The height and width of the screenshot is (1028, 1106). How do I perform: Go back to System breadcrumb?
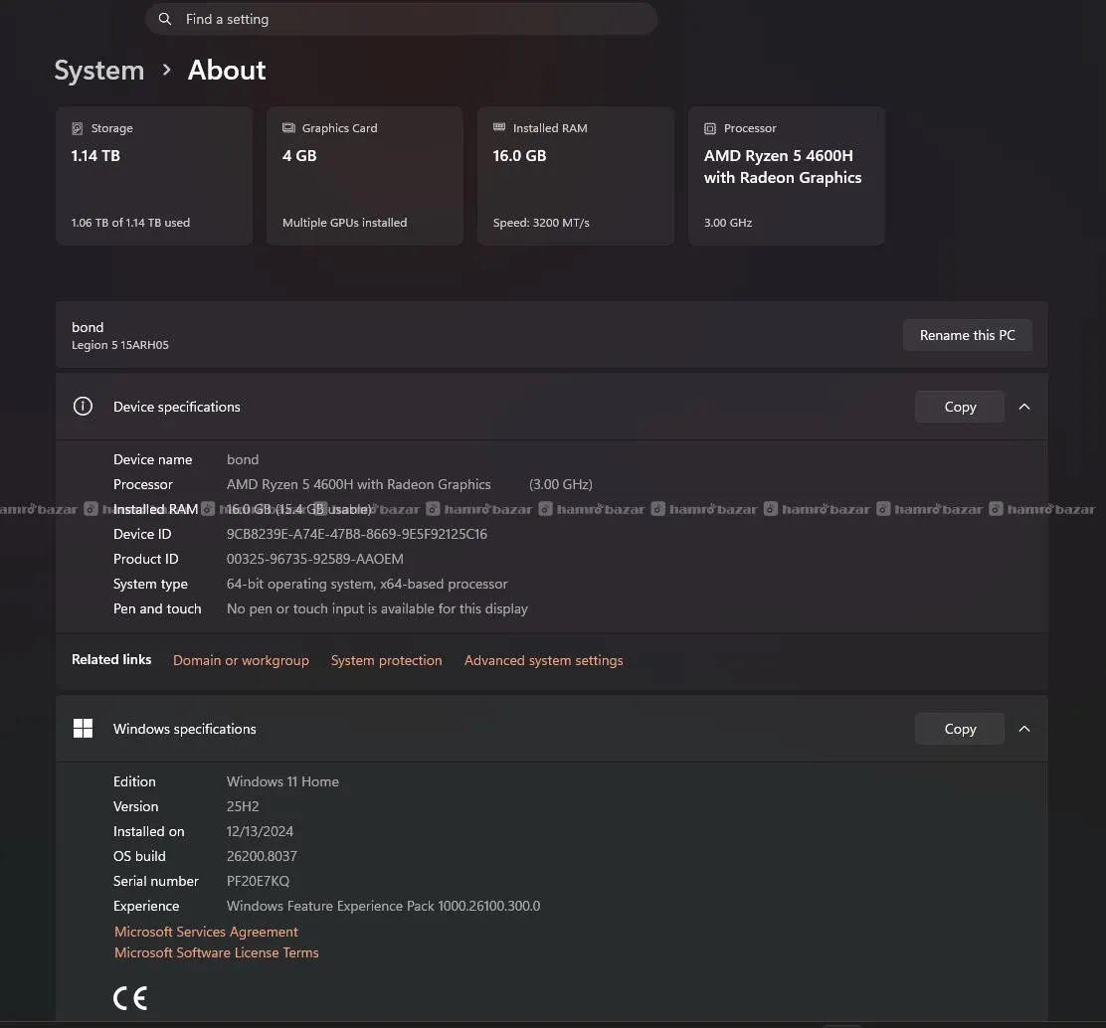(x=98, y=71)
